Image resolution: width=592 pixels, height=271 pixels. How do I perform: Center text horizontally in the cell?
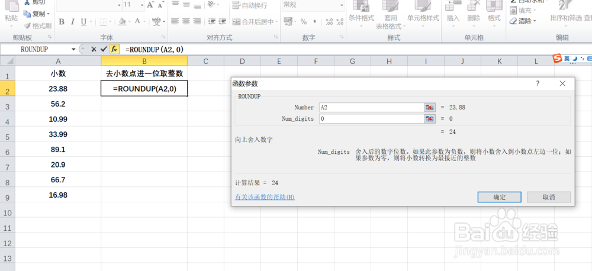pos(186,21)
